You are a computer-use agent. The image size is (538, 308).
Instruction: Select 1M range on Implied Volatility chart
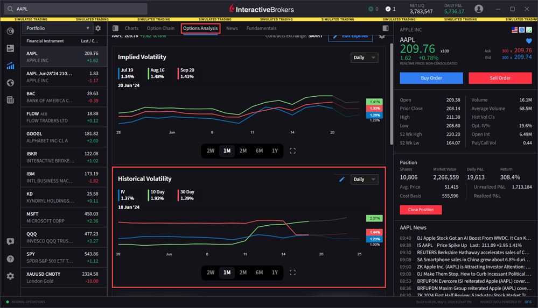(227, 151)
